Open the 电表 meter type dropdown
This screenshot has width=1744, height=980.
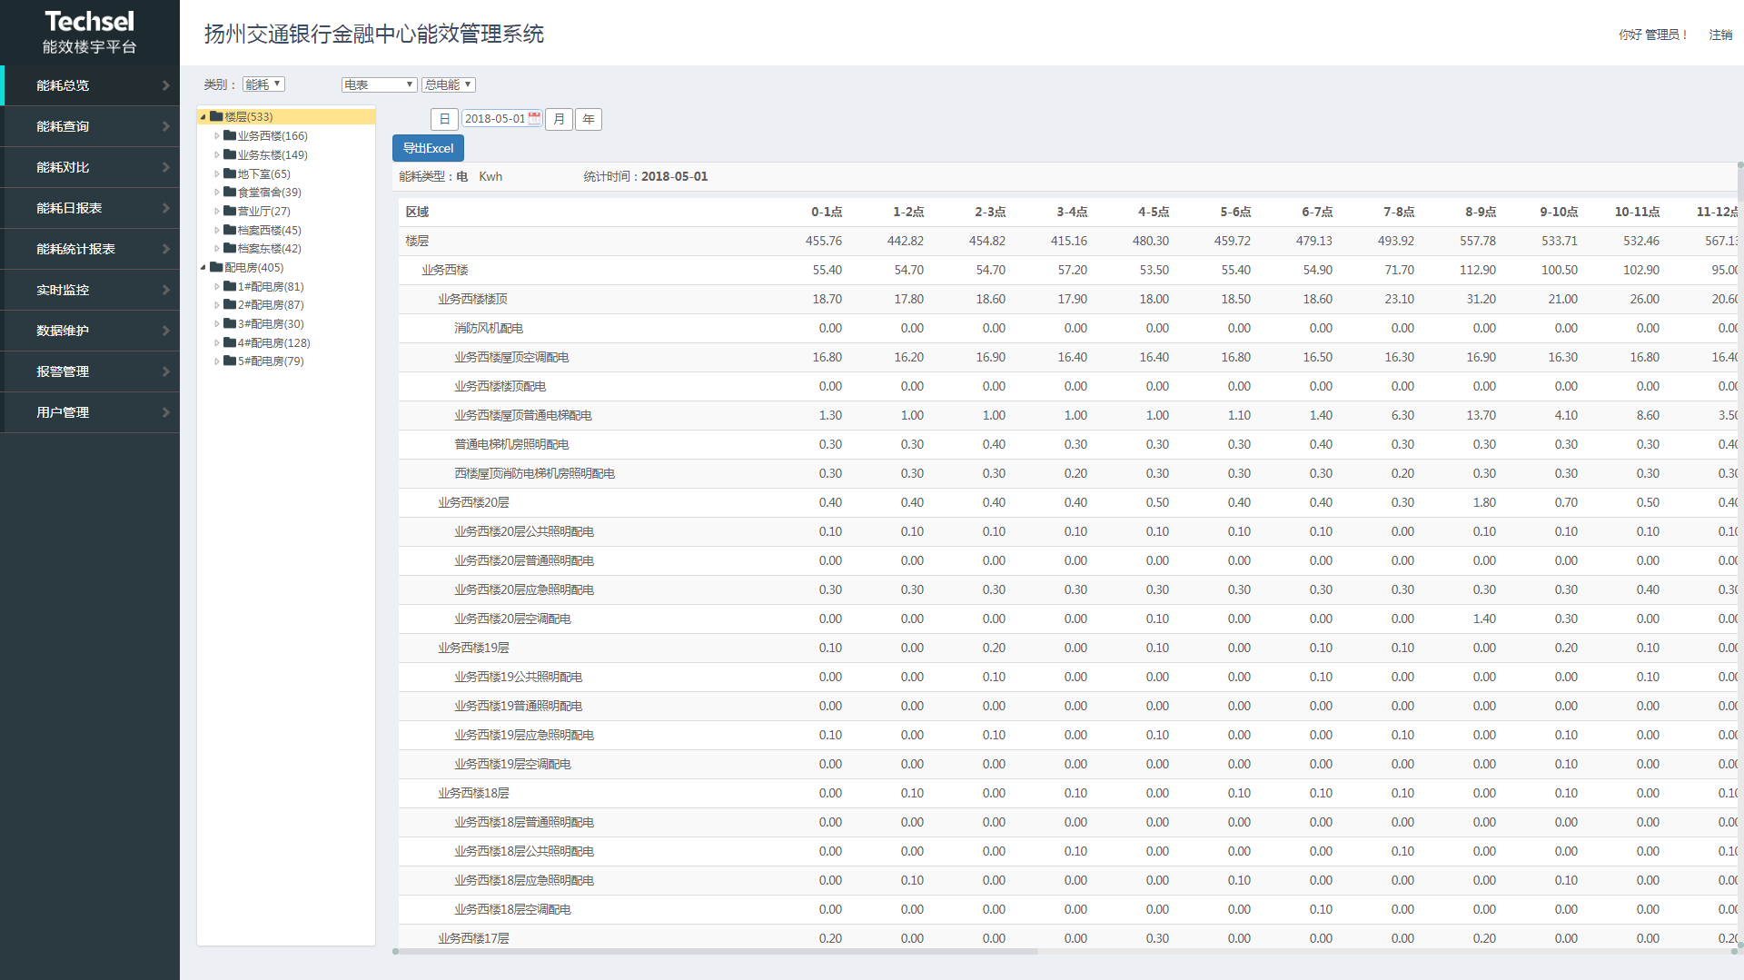(379, 84)
